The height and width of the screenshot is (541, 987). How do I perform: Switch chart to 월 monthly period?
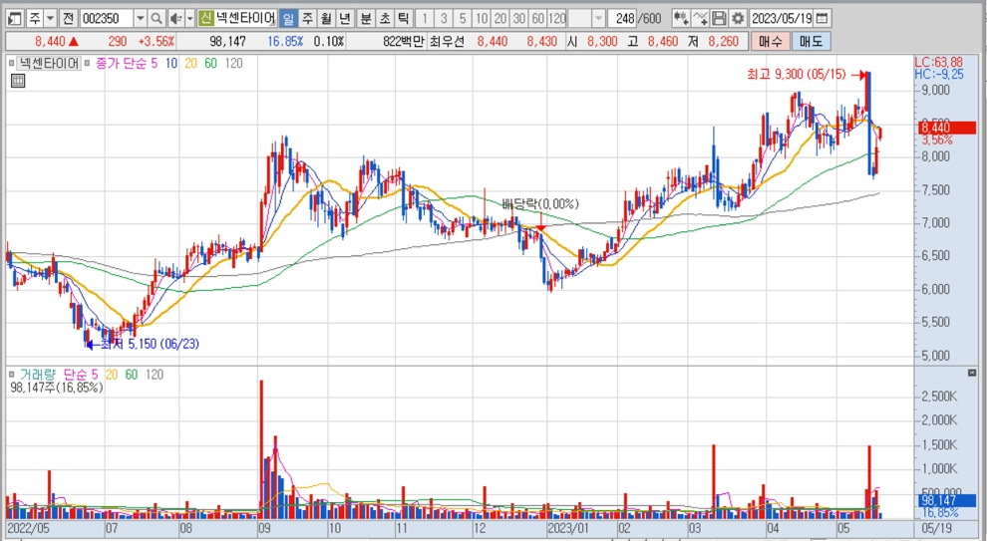325,18
